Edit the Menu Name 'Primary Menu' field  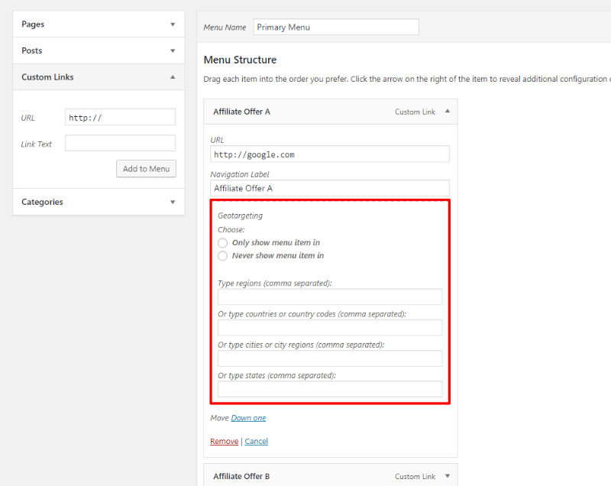pyautogui.click(x=336, y=27)
